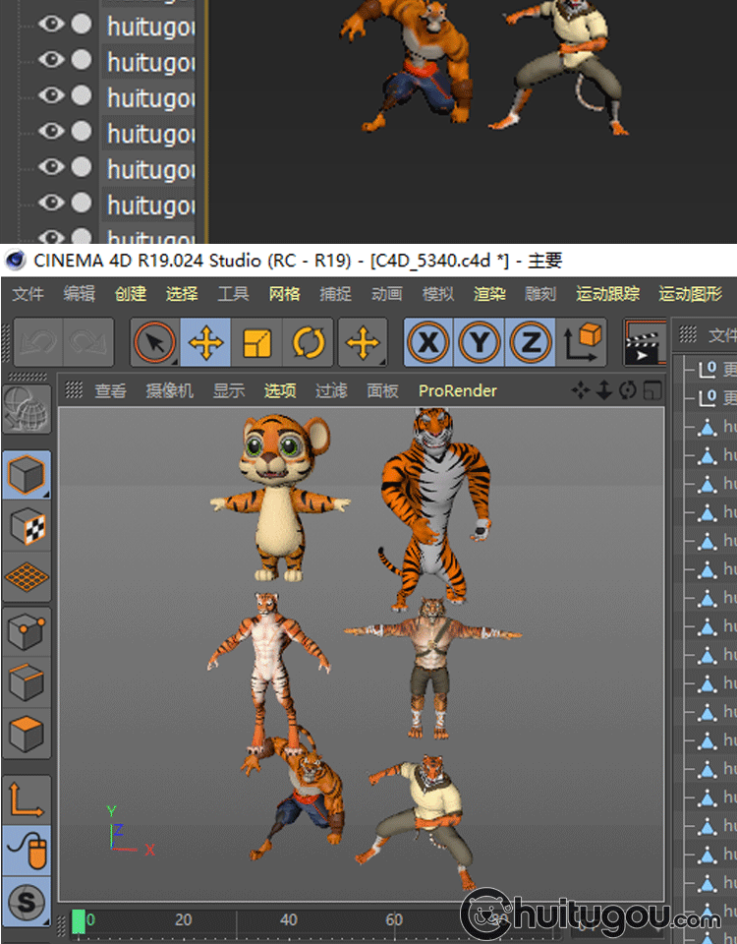Enable Edges mode in left sidebar

(27, 682)
